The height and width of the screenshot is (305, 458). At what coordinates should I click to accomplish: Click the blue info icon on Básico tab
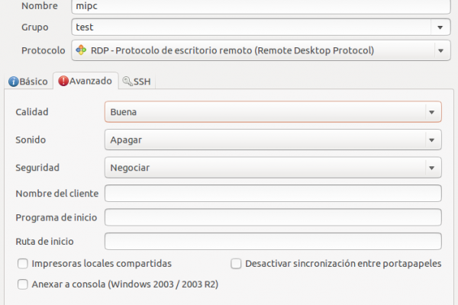tap(14, 82)
